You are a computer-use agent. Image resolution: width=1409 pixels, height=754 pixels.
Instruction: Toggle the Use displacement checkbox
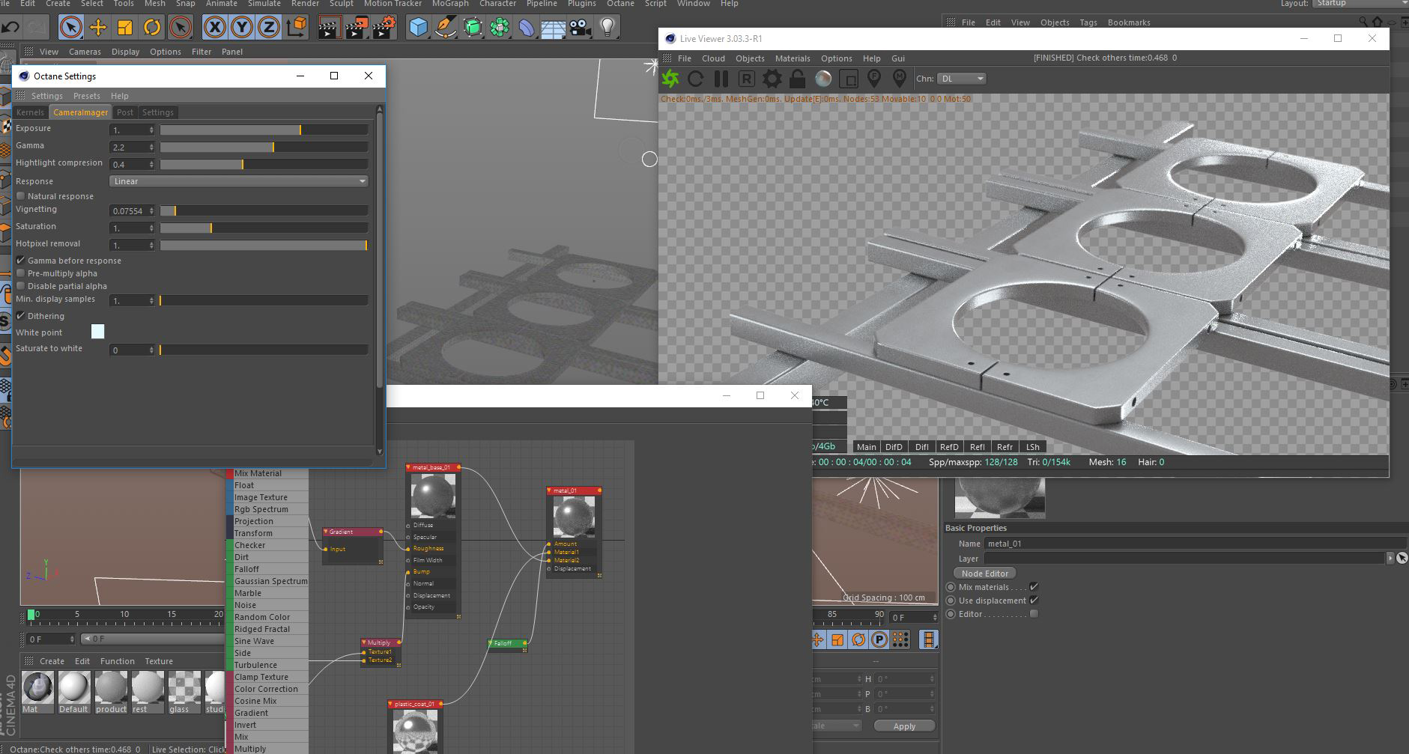1034,601
